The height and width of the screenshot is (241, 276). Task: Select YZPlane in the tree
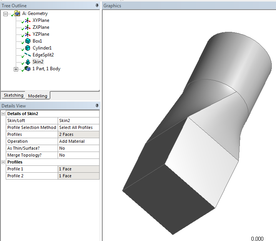coord(41,34)
